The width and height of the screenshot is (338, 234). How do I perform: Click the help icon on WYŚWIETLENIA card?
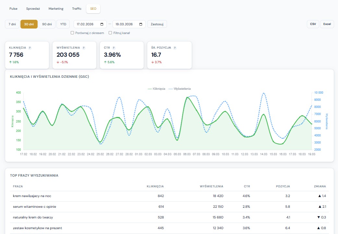[84, 48]
